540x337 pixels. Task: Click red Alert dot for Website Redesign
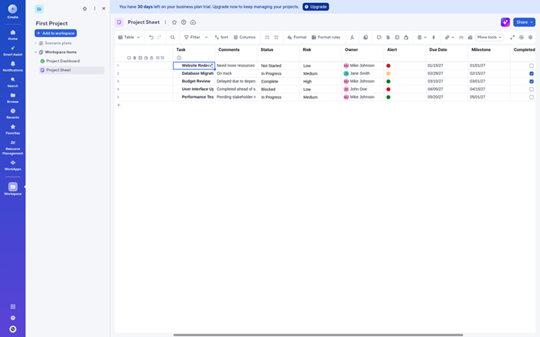pyautogui.click(x=388, y=66)
